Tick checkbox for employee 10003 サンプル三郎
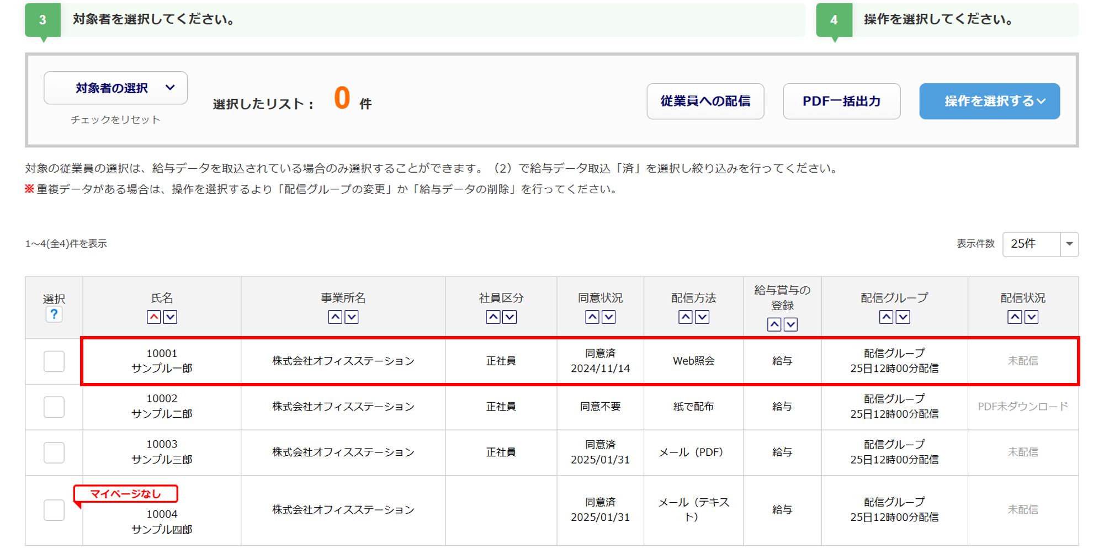 (x=54, y=453)
